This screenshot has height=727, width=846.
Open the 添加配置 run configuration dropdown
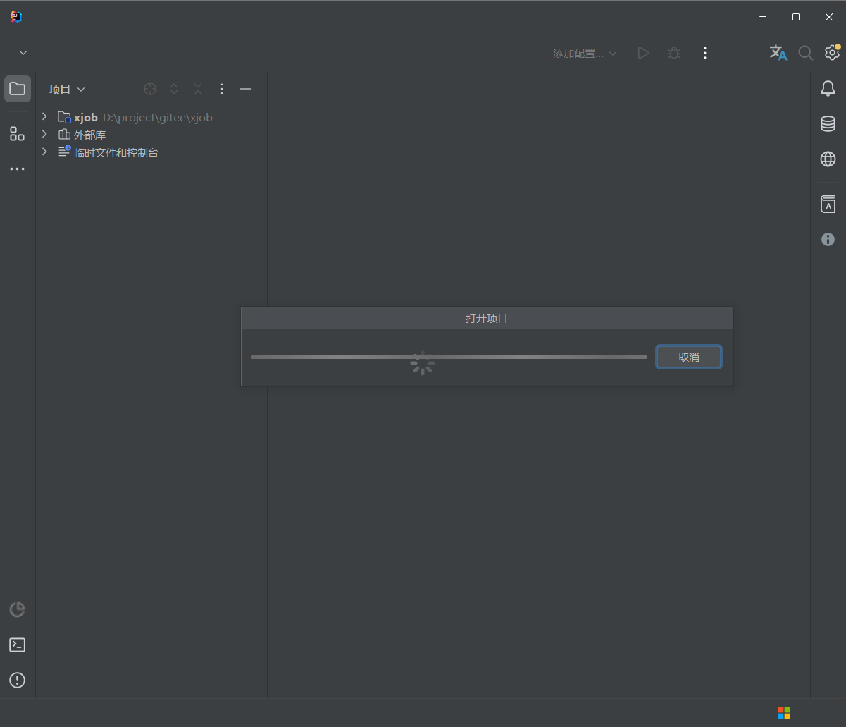[x=585, y=54]
